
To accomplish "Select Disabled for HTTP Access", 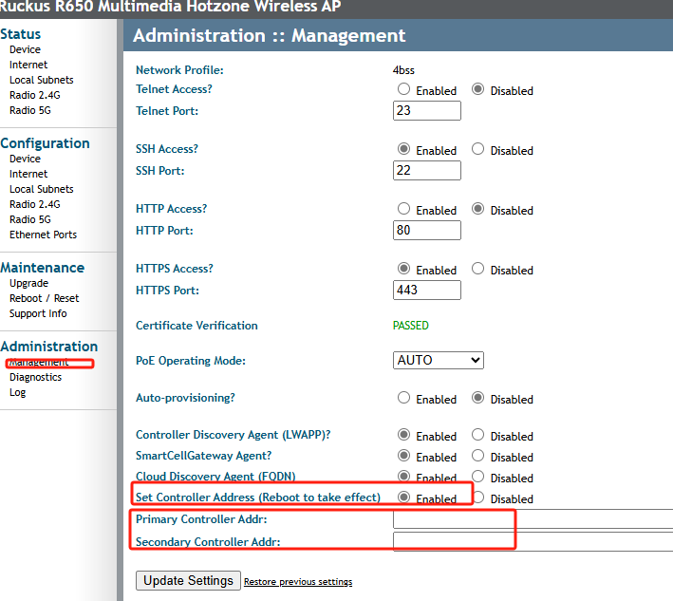I will click(x=477, y=209).
